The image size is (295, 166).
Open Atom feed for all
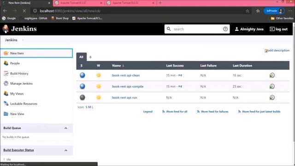click(x=175, y=112)
